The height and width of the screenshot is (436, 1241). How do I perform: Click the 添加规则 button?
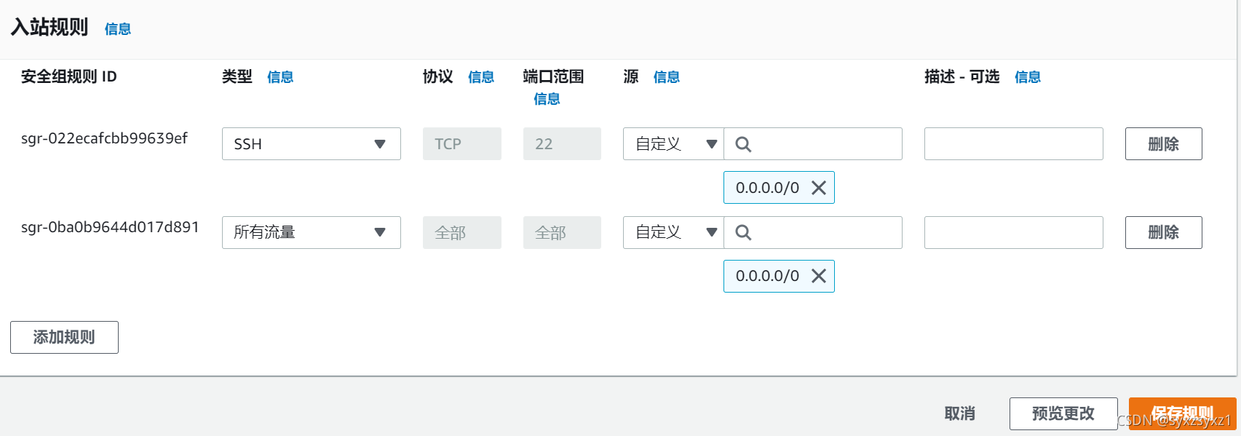(64, 337)
